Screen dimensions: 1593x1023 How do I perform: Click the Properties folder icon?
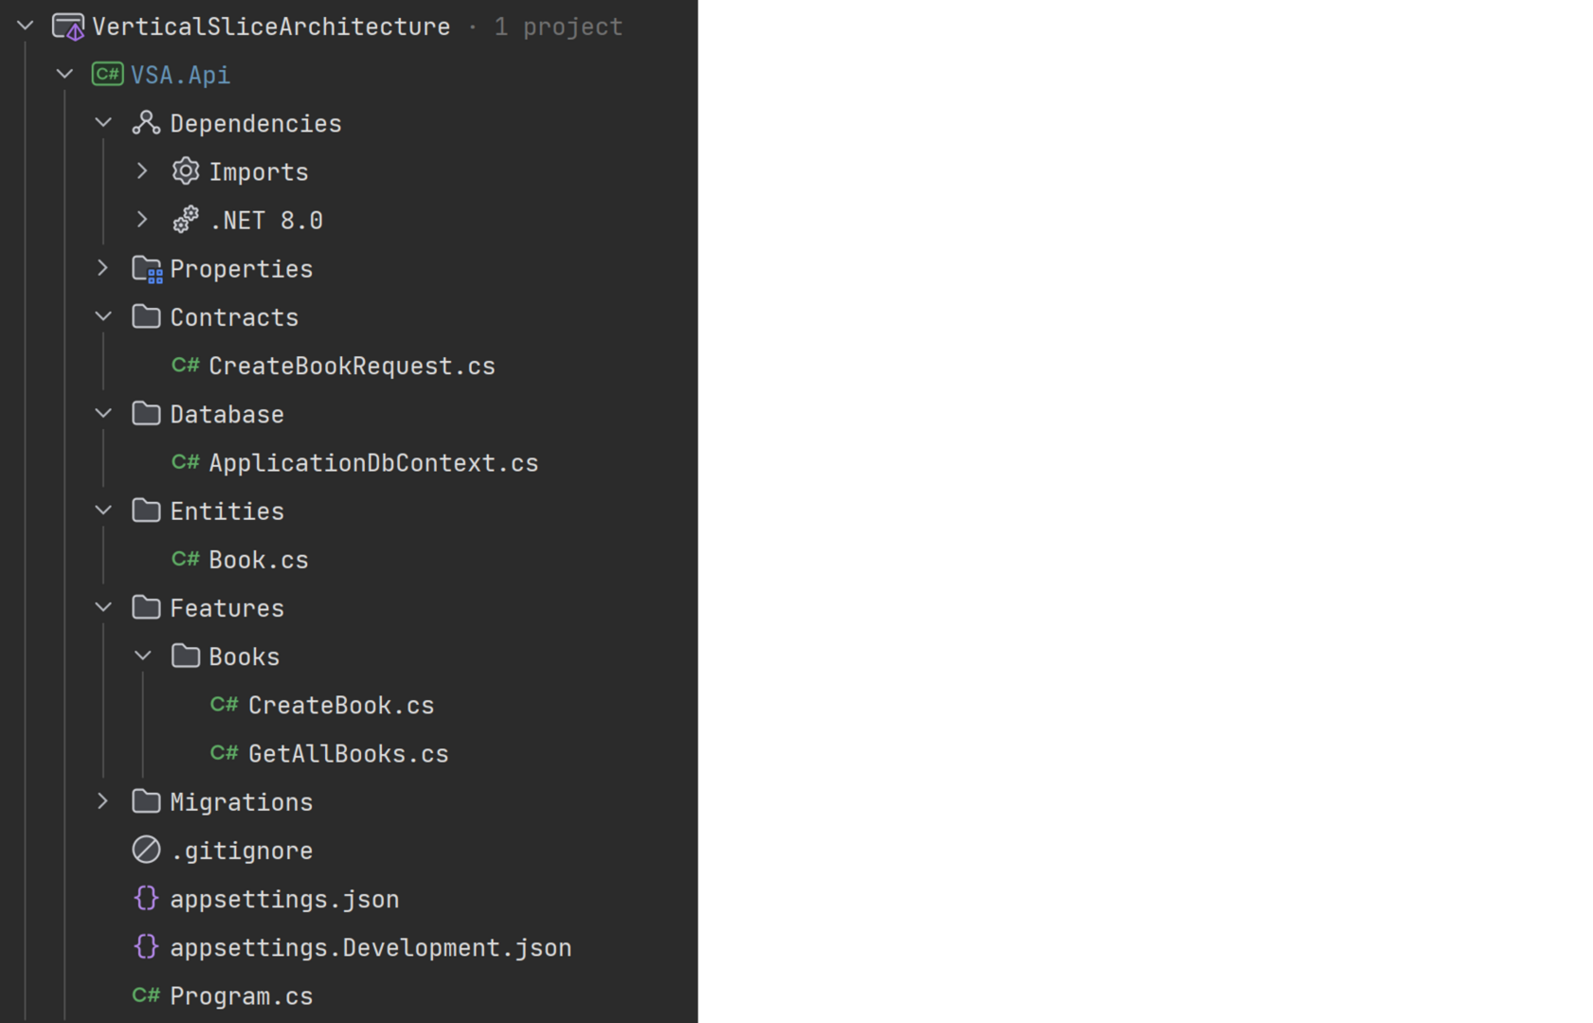[x=147, y=268]
